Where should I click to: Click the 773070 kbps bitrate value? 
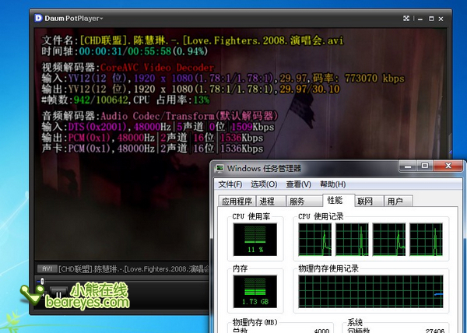[374, 79]
